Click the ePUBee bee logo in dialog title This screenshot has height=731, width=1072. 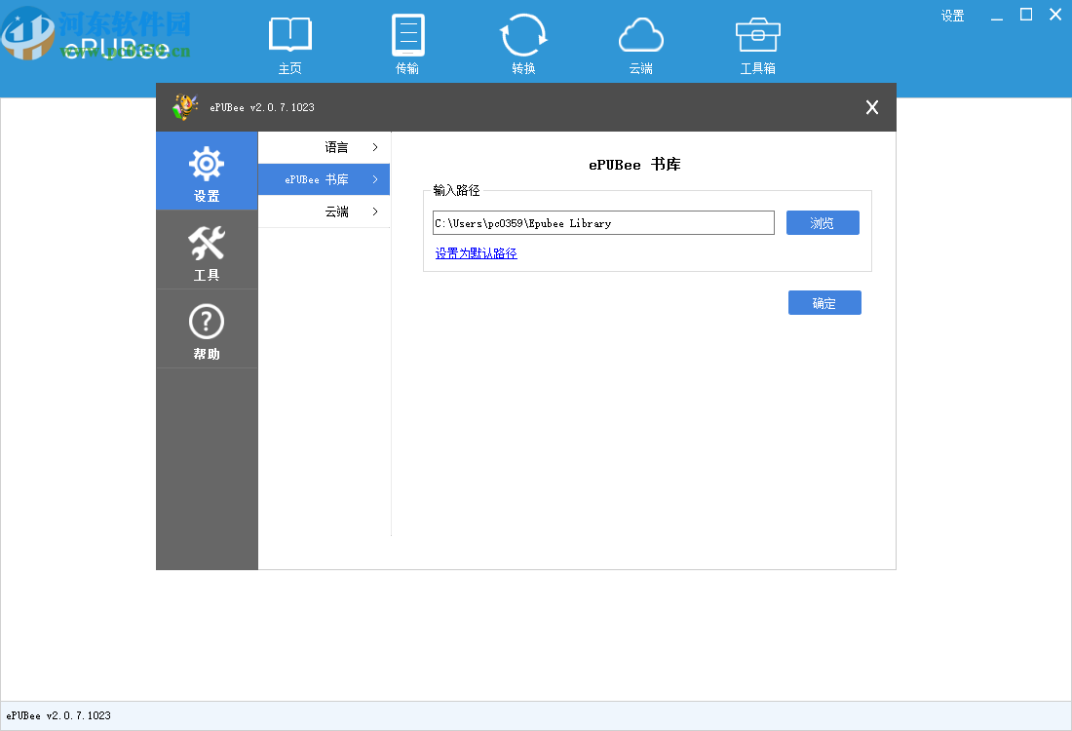[185, 107]
